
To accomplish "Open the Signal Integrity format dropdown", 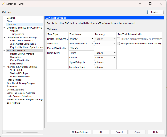I will (115, 63).
